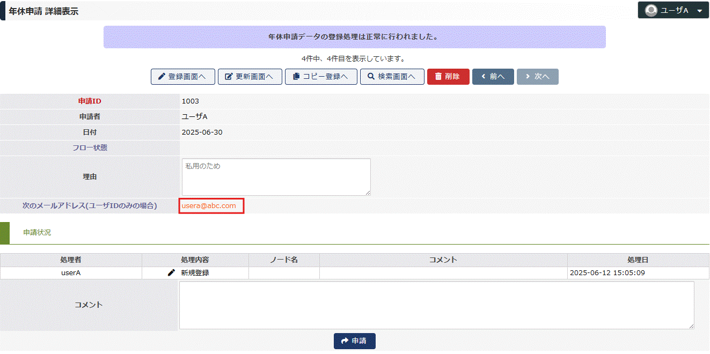Click the timestamp 2025-06-12 15:05:09
The image size is (710, 354).
607,273
